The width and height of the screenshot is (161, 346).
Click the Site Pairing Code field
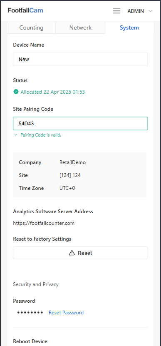point(80,124)
